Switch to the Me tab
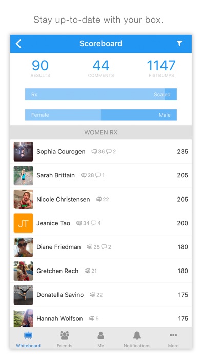This screenshot has height=358, width=201. (x=101, y=339)
